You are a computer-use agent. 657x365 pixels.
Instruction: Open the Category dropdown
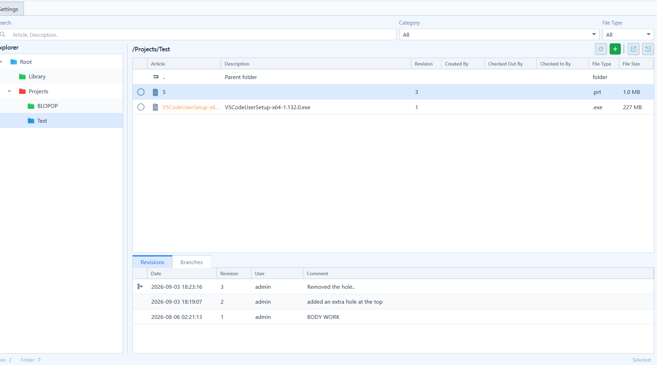499,35
